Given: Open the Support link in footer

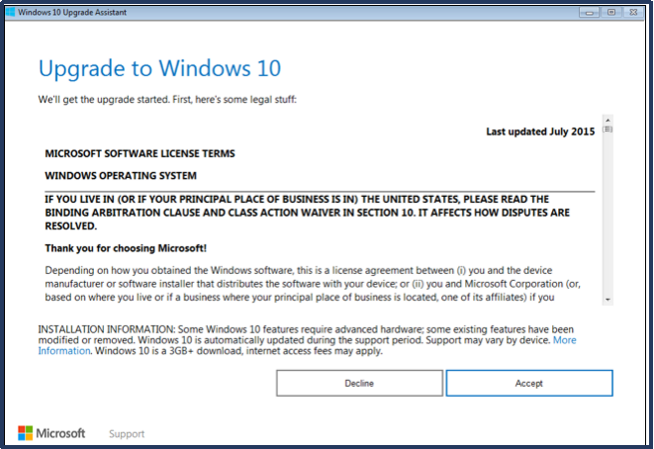Looking at the screenshot, I should [x=127, y=433].
